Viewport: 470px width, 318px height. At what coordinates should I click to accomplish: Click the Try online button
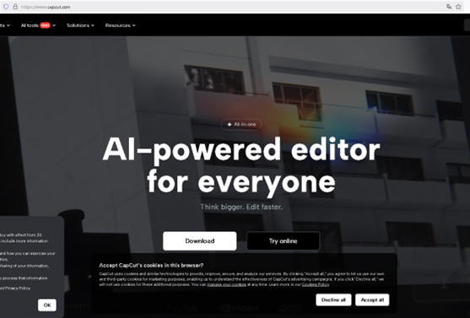pyautogui.click(x=283, y=241)
